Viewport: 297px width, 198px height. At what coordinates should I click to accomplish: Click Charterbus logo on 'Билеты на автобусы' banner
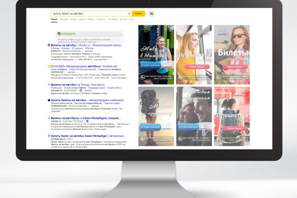pyautogui.click(x=223, y=32)
